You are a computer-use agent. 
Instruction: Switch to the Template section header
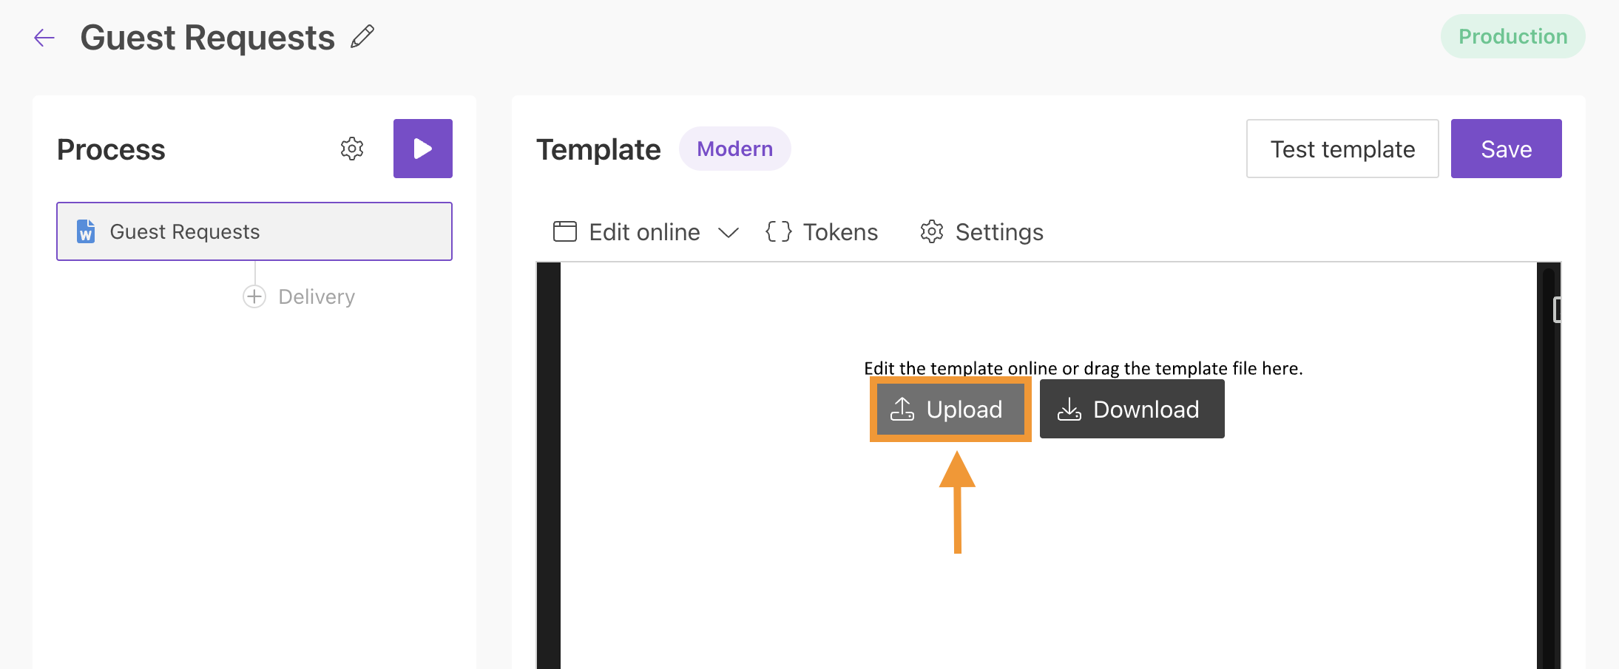[x=599, y=149]
